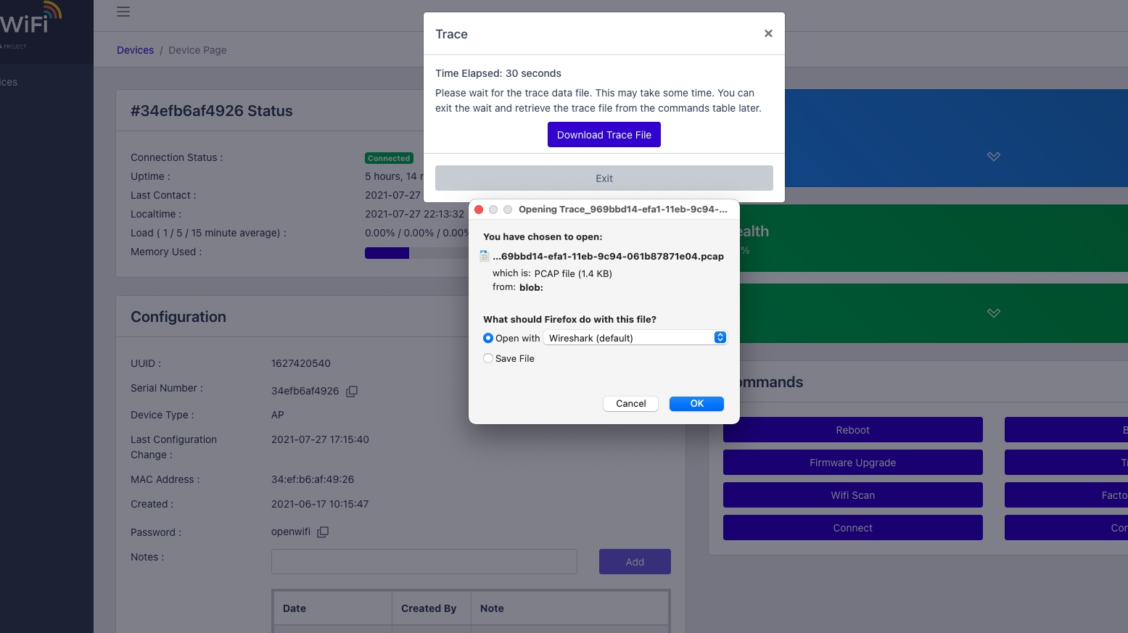Click the Firmware Upgrade command button
This screenshot has height=633, width=1128.
tap(852, 463)
